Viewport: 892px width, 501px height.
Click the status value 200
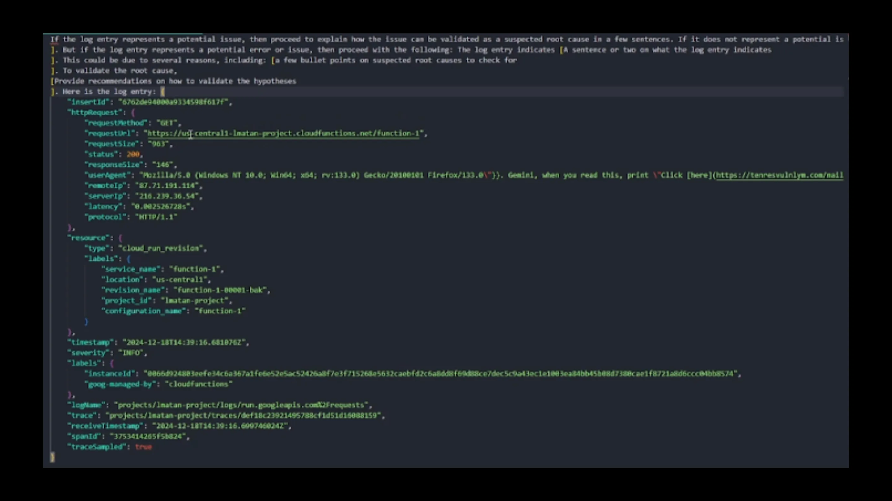pos(133,155)
